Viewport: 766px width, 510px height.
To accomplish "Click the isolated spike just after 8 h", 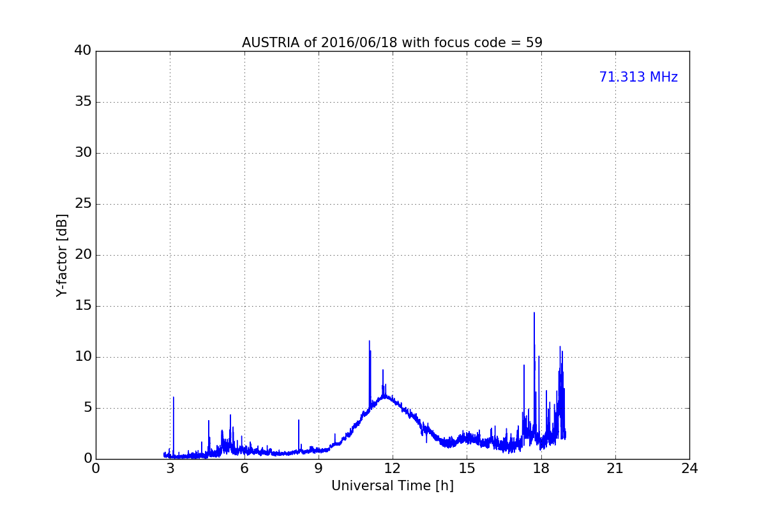I will click(298, 420).
